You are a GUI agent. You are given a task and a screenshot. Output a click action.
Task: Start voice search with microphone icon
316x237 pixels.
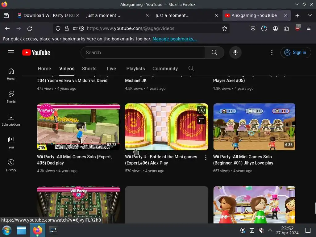235,52
